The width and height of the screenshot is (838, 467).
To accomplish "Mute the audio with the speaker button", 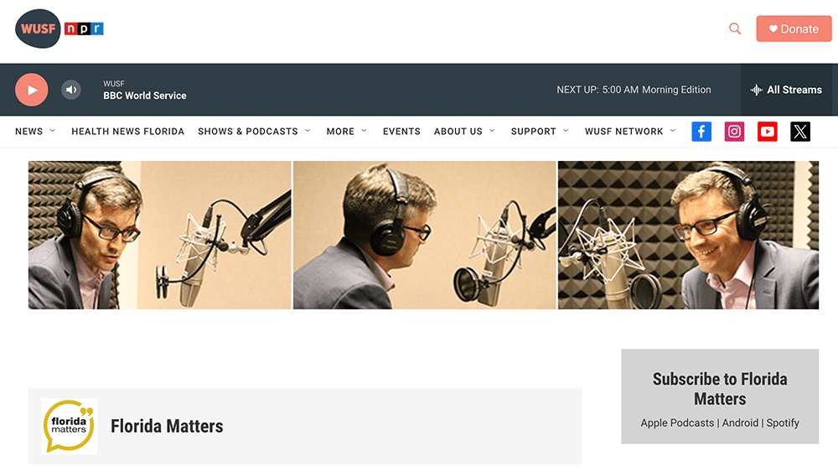I will pos(71,90).
